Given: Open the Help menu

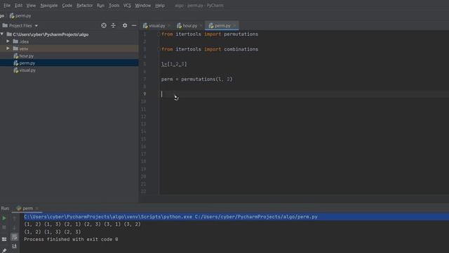Looking at the screenshot, I should pos(160,6).
